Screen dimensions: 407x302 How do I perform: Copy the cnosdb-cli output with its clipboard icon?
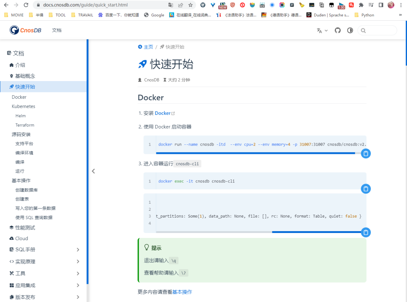[x=366, y=232]
